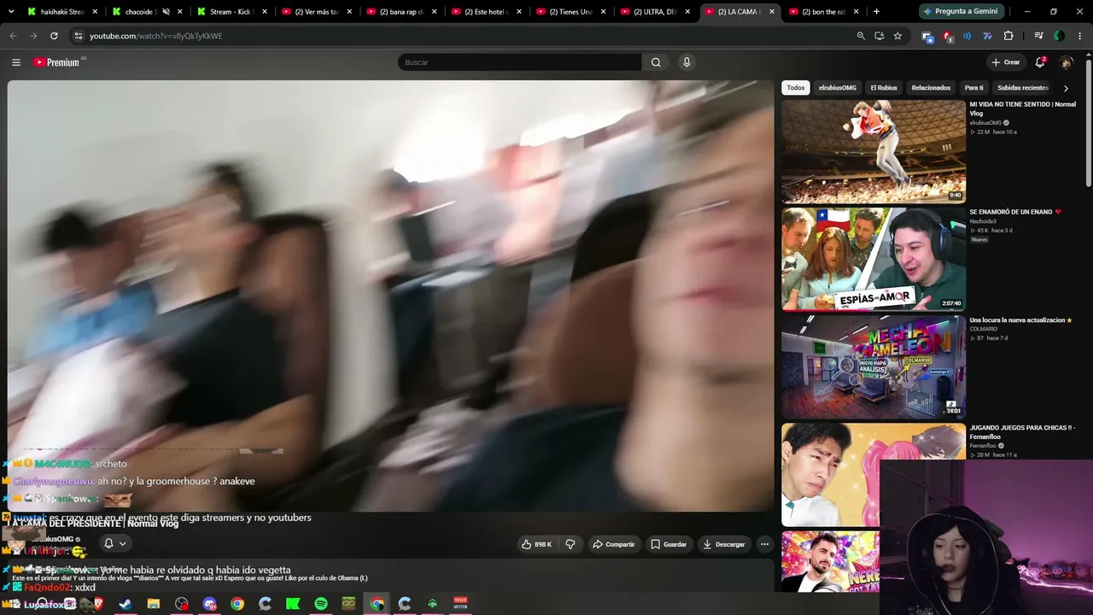This screenshot has width=1093, height=615.
Task: Start voice search with microphone icon
Action: 687,62
